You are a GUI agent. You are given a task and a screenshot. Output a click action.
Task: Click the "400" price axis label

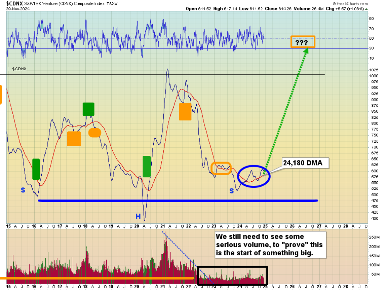375,219
